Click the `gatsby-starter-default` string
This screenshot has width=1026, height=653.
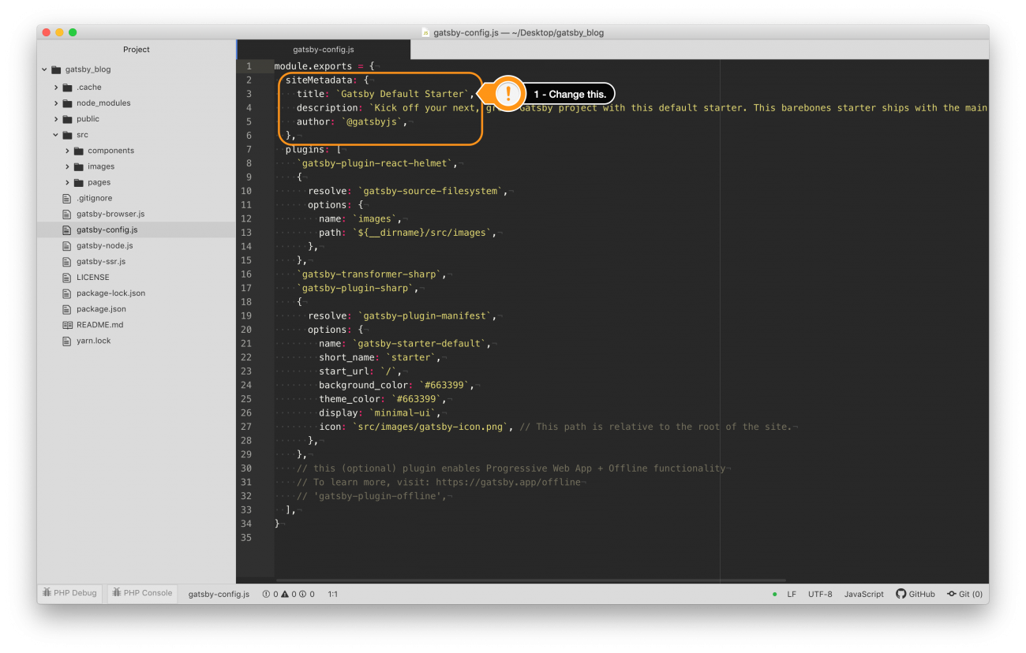tap(418, 344)
